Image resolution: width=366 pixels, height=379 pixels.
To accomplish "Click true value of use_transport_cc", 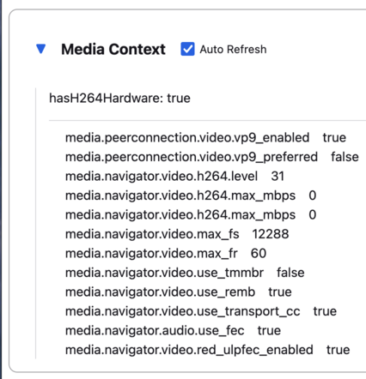I will point(325,311).
